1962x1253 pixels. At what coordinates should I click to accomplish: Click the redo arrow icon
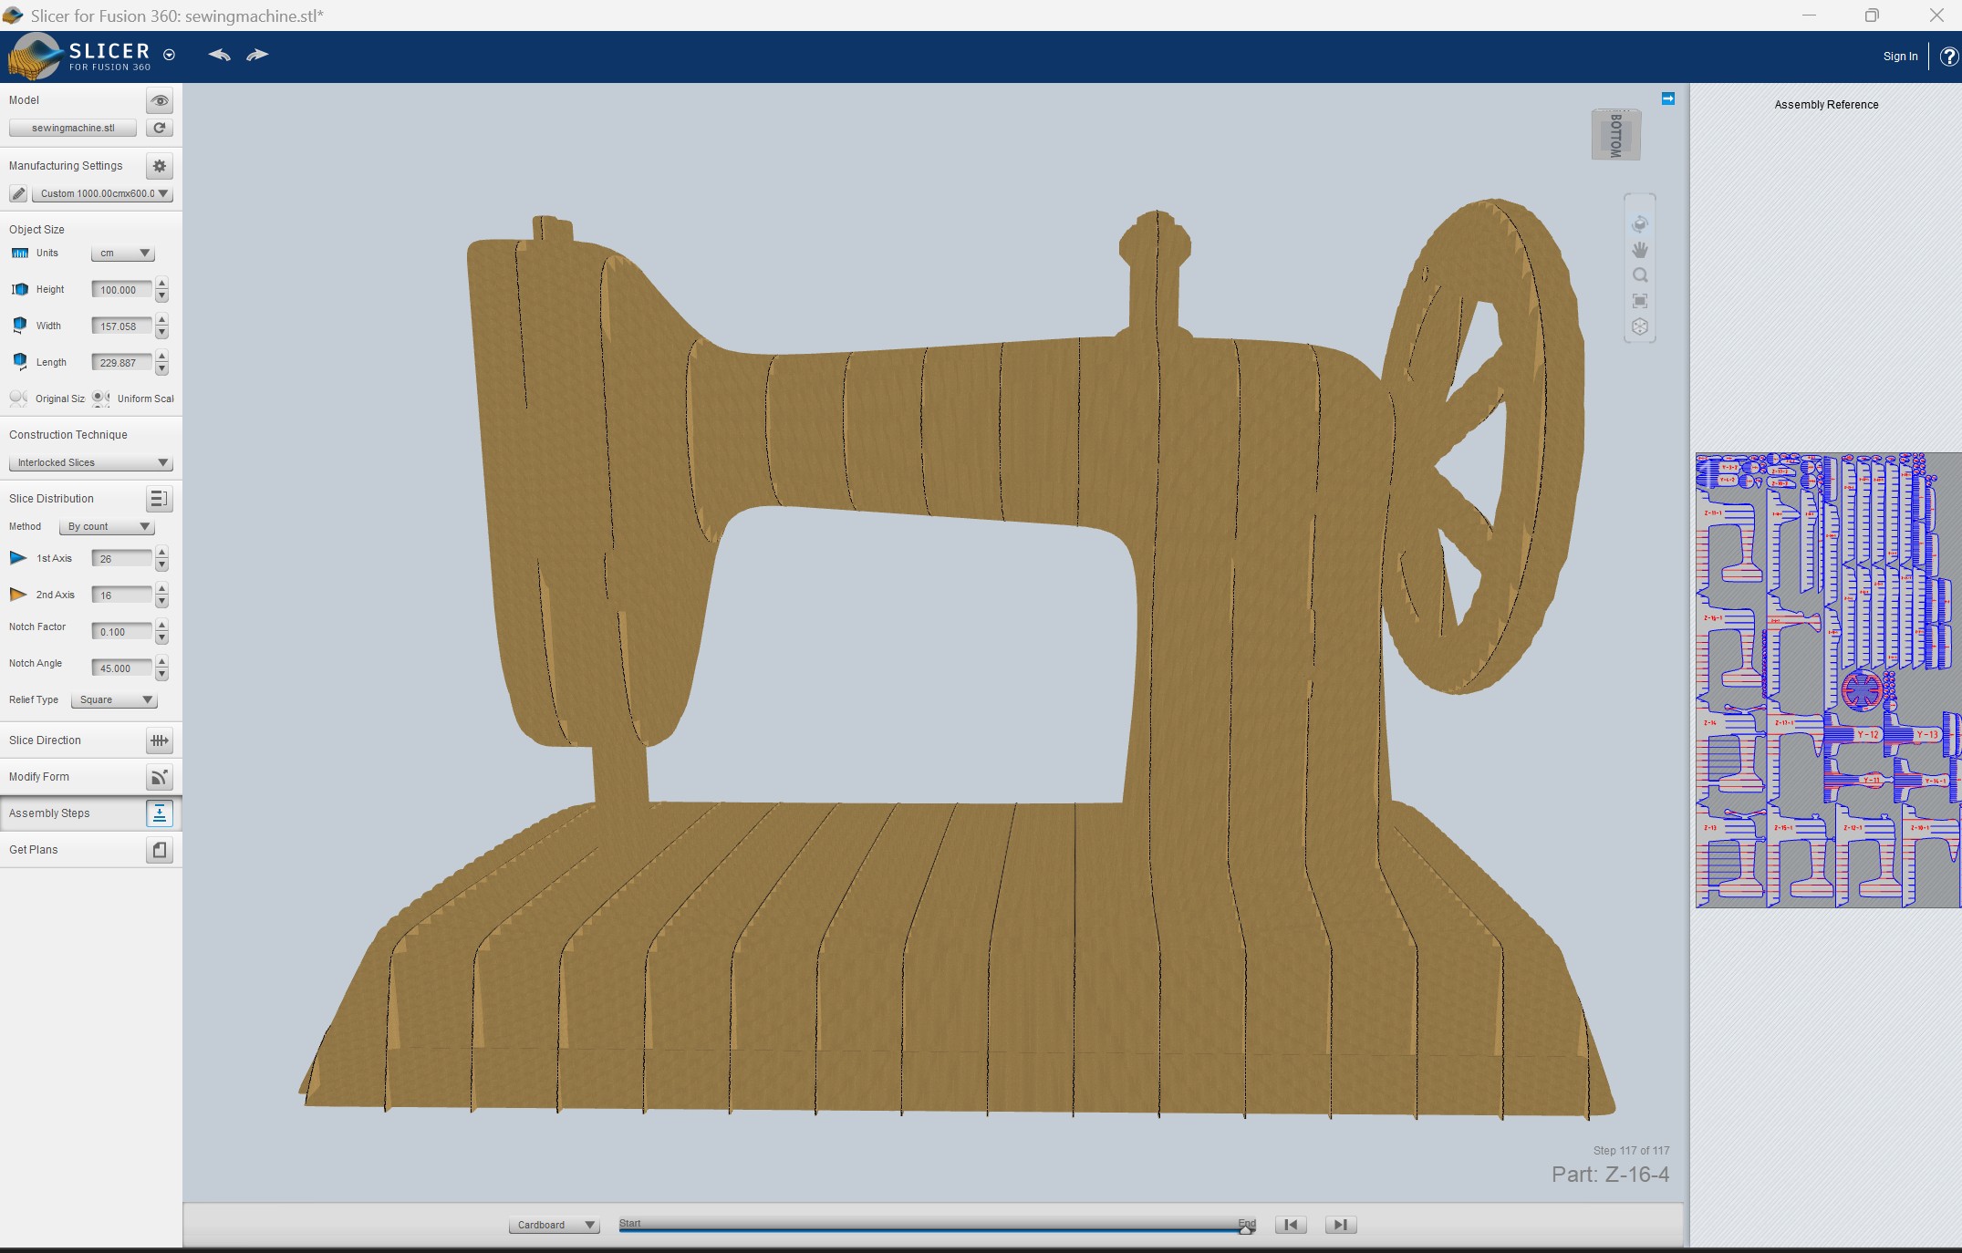258,55
